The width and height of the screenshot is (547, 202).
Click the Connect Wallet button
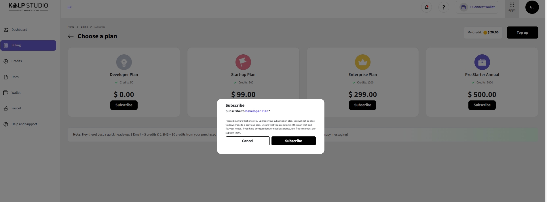(477, 7)
